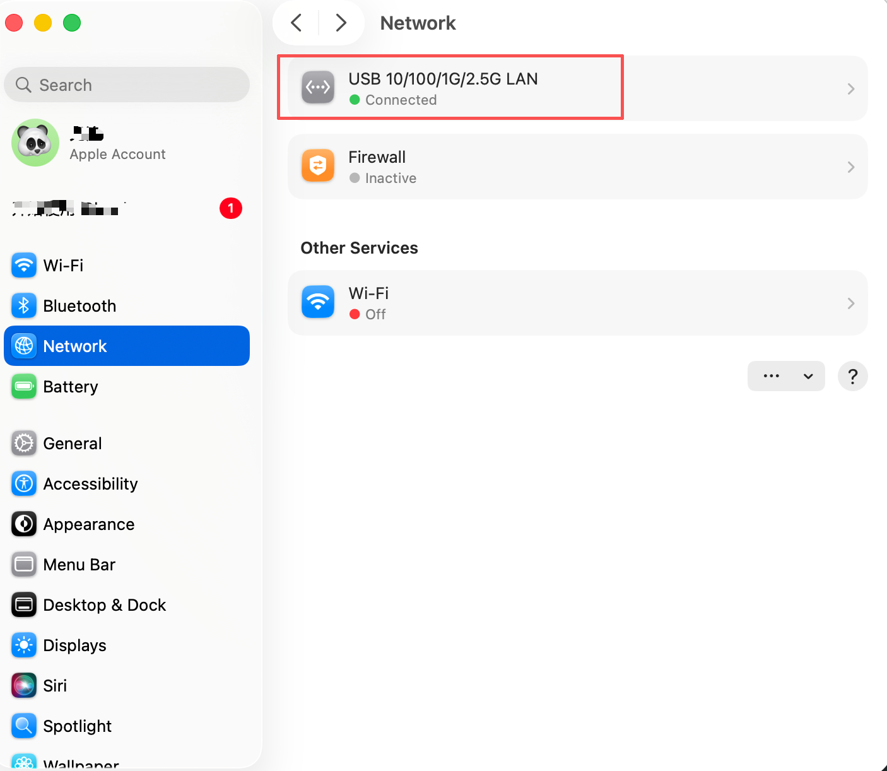Open help with the question mark button
Viewport: 887px width, 771px height.
(x=852, y=376)
